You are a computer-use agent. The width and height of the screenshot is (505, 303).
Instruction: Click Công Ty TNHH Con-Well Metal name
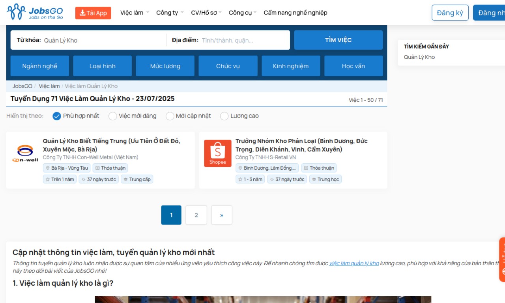[x=91, y=157]
